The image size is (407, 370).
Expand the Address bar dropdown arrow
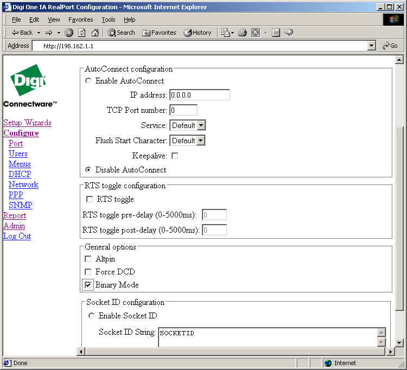pos(371,46)
